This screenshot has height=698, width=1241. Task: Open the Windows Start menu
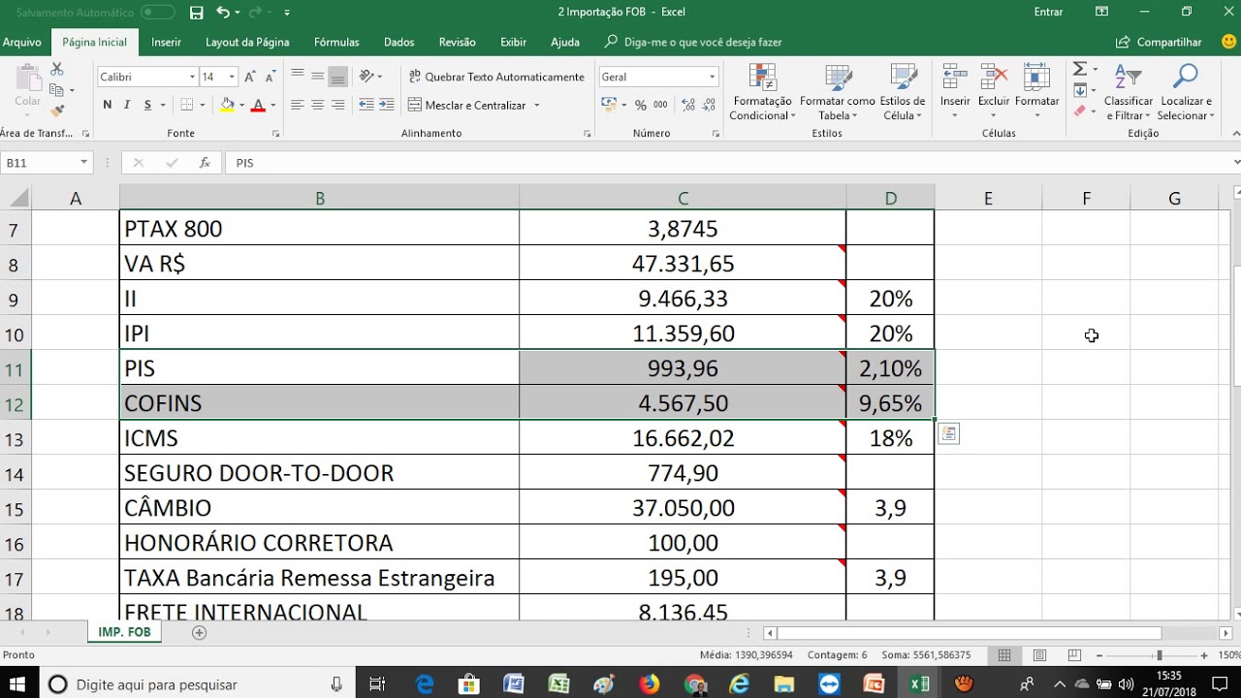[x=19, y=684]
